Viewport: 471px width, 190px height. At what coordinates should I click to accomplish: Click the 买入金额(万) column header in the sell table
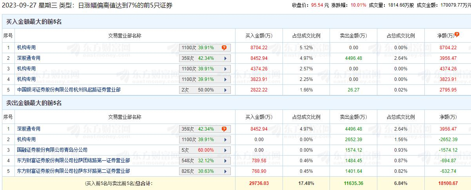pyautogui.click(x=259, y=117)
